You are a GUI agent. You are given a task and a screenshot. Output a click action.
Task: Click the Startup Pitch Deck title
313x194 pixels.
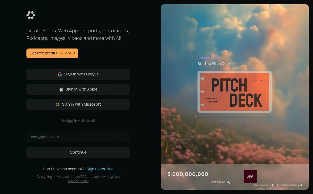coord(214,64)
